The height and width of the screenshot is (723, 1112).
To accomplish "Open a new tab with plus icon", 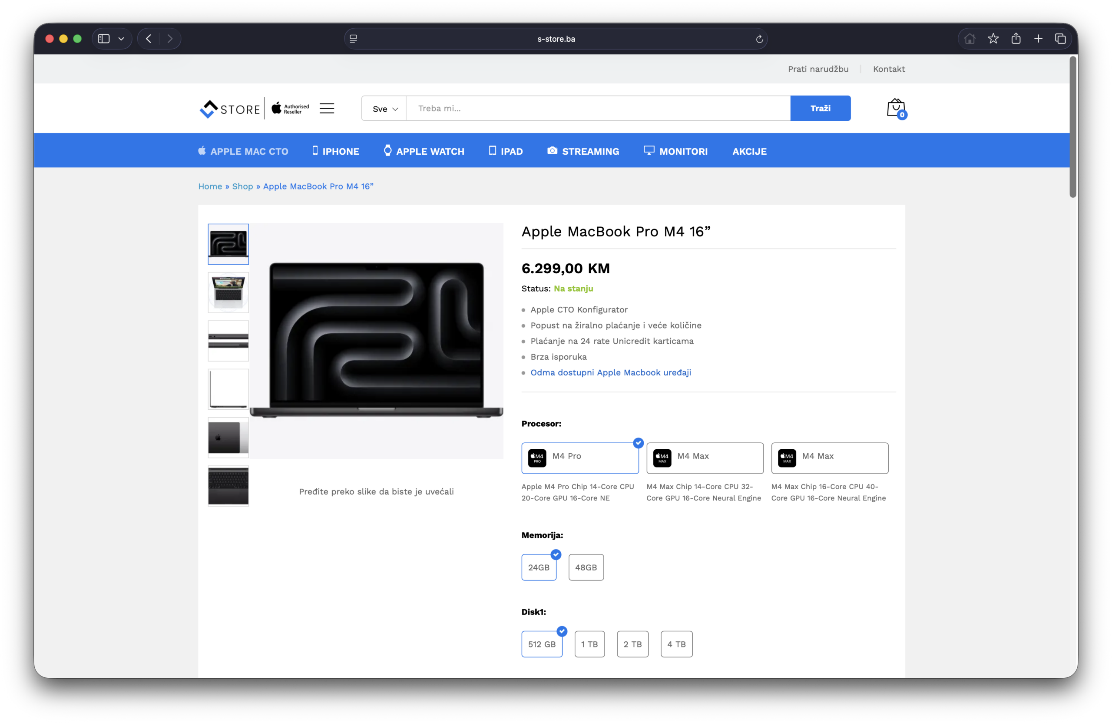I will [x=1038, y=39].
